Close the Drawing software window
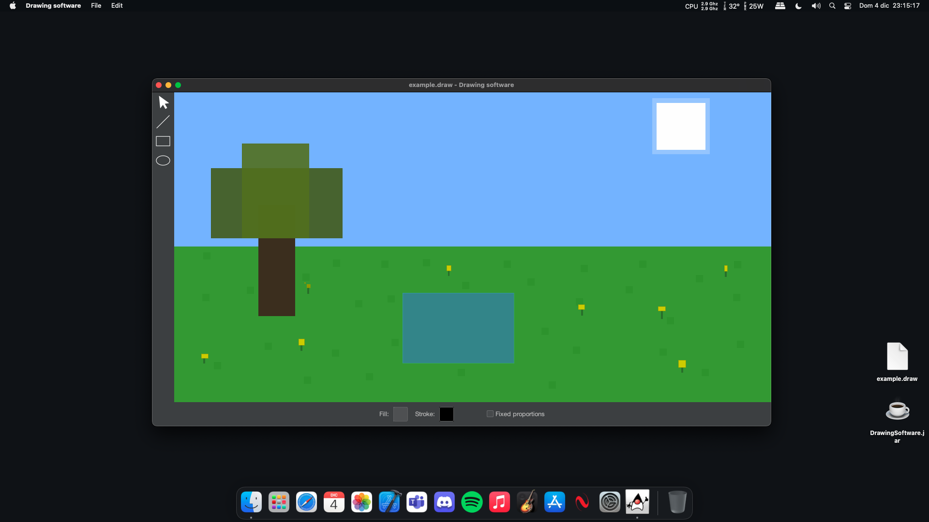The image size is (929, 522). pyautogui.click(x=159, y=85)
